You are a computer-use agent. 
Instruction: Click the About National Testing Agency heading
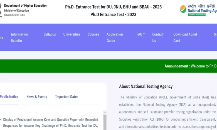click(x=146, y=86)
